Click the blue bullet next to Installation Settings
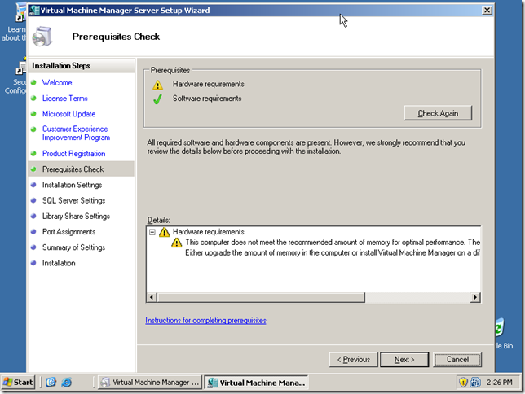 tap(33, 185)
